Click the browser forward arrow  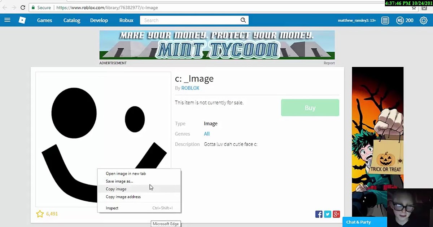tap(14, 8)
